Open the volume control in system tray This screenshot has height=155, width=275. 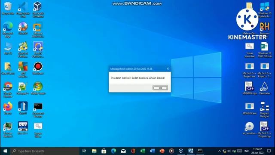click(229, 151)
